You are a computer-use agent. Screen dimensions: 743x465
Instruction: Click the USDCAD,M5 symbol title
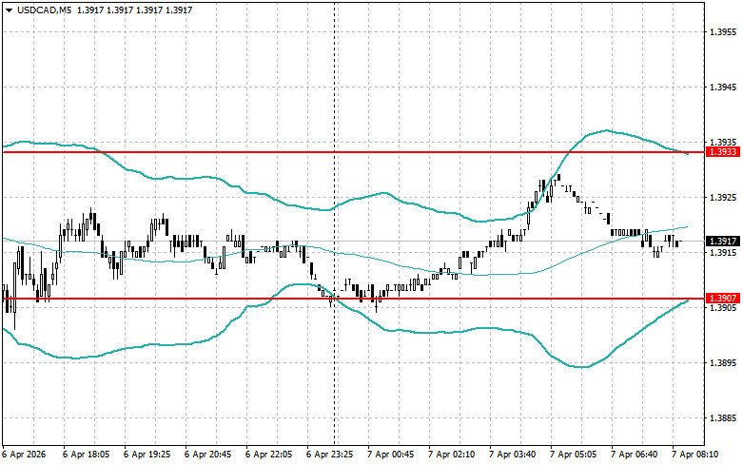(x=44, y=10)
